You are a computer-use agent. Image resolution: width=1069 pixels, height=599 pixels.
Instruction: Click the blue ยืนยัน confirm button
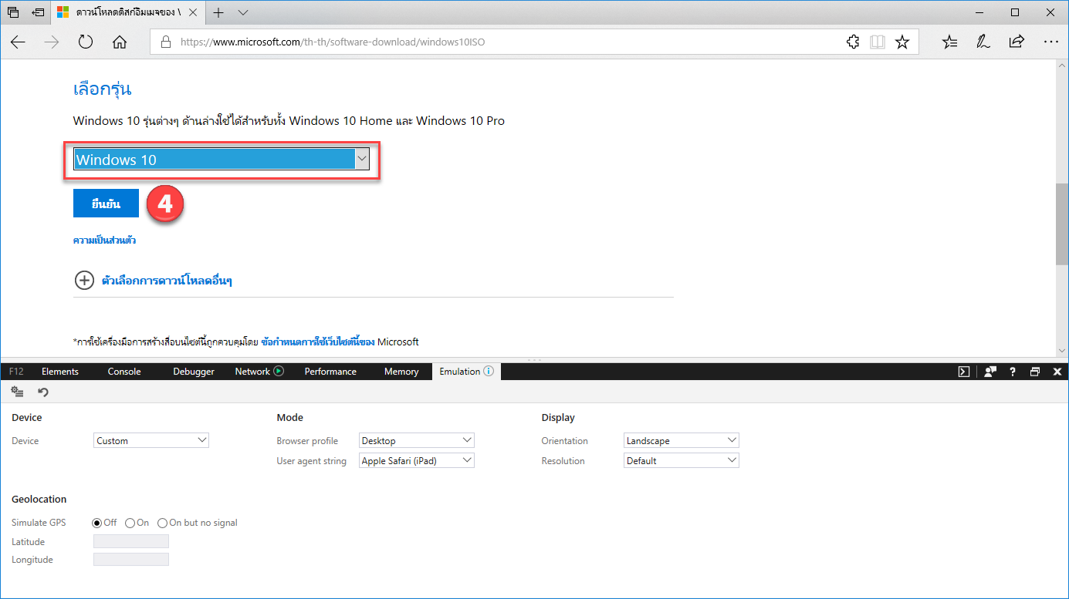tap(107, 204)
